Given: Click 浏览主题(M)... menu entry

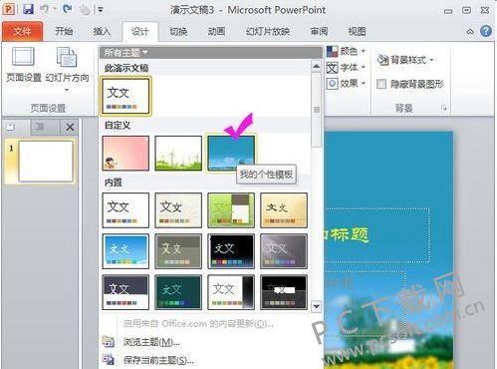Looking at the screenshot, I should click(151, 342).
